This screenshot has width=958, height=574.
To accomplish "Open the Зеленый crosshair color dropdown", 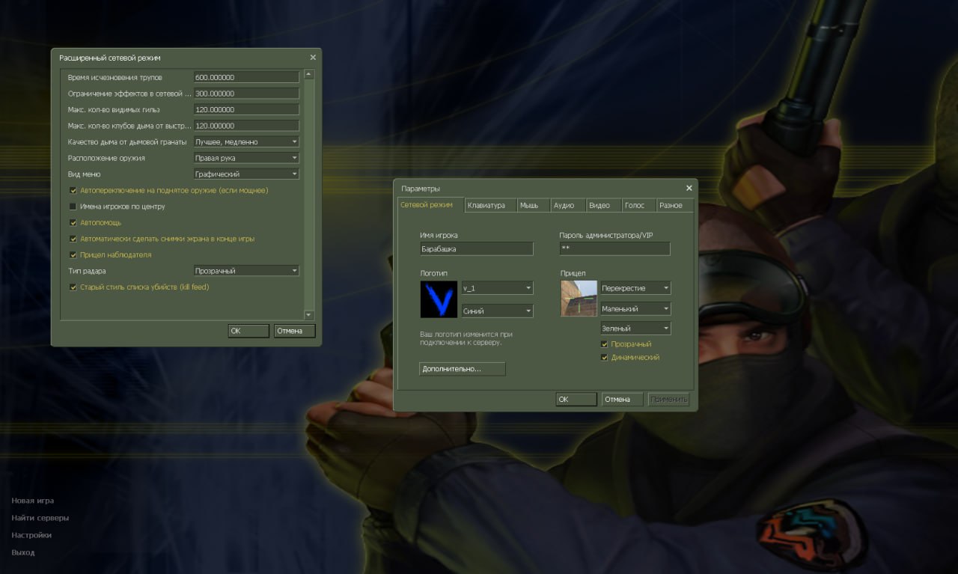I will click(635, 329).
